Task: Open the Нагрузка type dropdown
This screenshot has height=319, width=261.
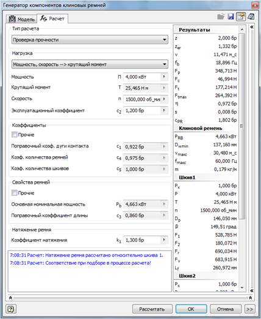Action: pos(90,64)
